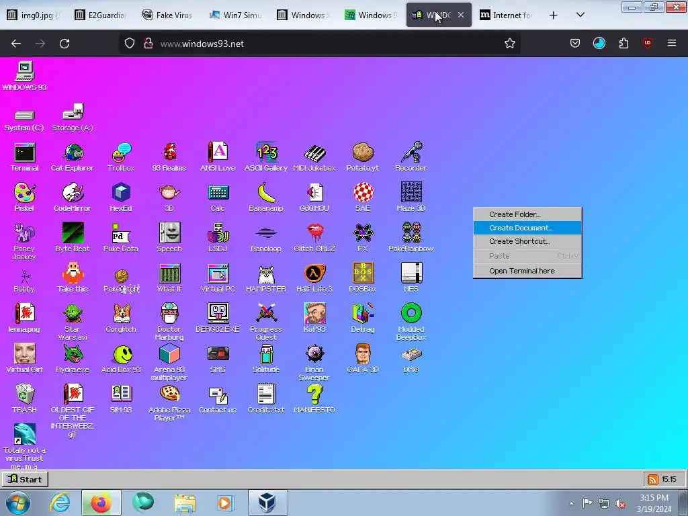Open a new browser tab
The image size is (688, 516).
point(554,15)
